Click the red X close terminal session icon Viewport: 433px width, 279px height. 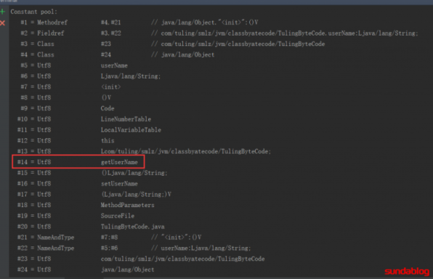[x=3, y=23]
